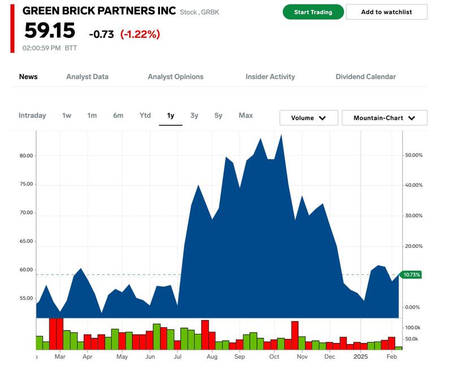Open the Dividend Calendar tab

(366, 77)
